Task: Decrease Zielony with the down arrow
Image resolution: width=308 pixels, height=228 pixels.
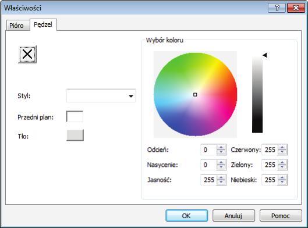Action: (x=282, y=167)
